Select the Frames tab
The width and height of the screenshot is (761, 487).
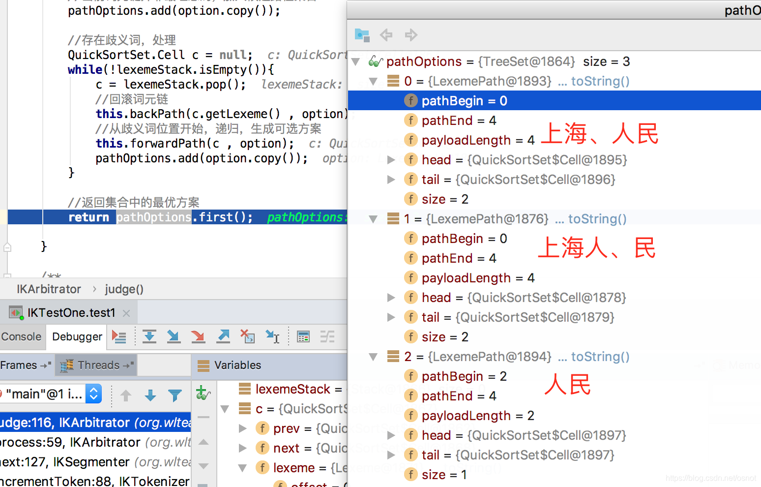coord(26,365)
